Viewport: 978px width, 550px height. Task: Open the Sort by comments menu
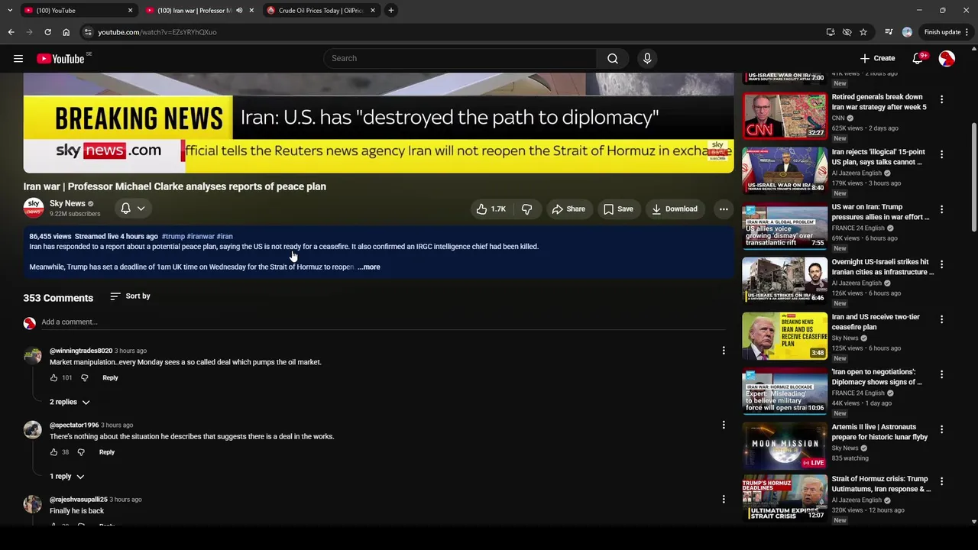(130, 296)
